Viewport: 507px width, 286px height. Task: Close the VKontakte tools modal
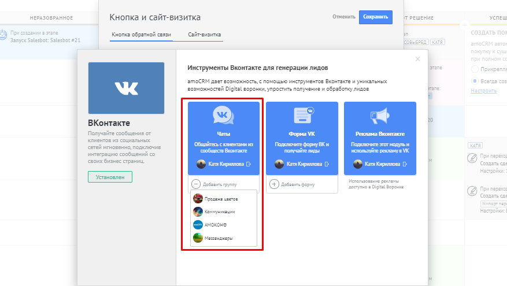(418, 59)
